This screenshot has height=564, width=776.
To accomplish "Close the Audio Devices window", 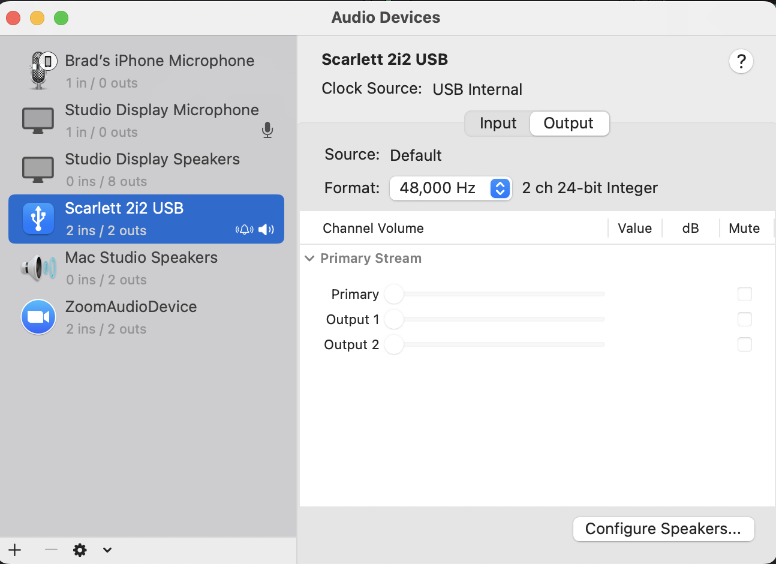I will 13,18.
